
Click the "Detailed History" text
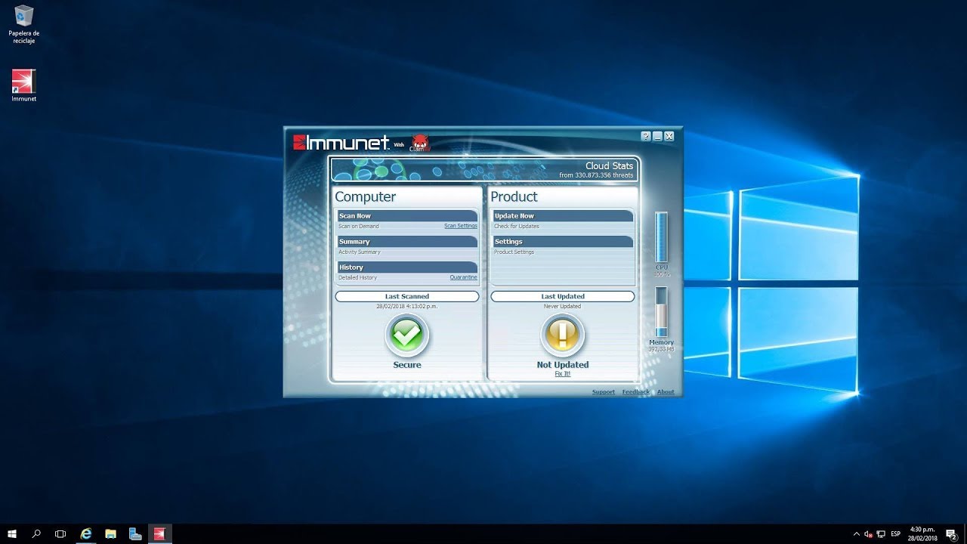pyautogui.click(x=358, y=278)
